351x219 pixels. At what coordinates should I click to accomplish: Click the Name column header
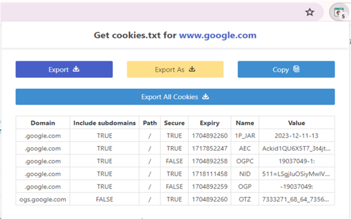coord(245,123)
